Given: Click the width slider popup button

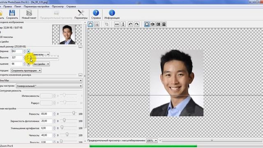Looking at the screenshot, I should (x=28, y=51).
